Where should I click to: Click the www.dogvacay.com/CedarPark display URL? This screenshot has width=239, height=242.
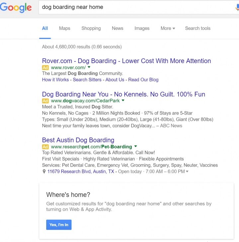click(85, 101)
